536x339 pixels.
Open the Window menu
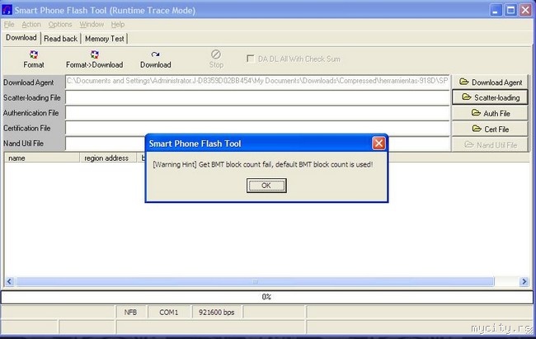(x=92, y=25)
